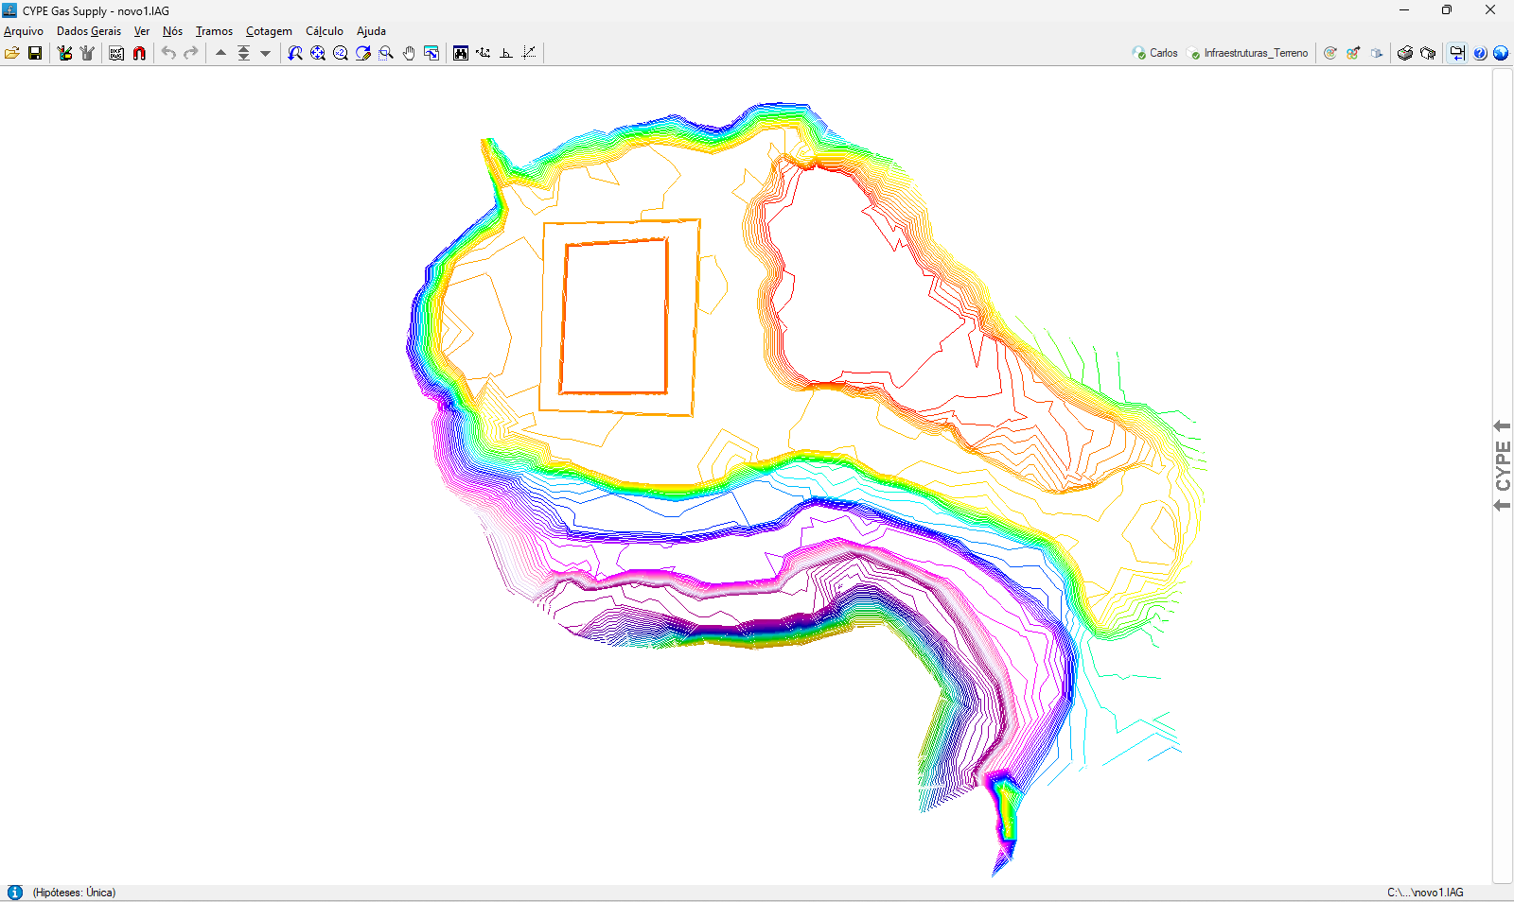Open the Cálculo menu
Image resolution: width=1514 pixels, height=902 pixels.
click(324, 31)
